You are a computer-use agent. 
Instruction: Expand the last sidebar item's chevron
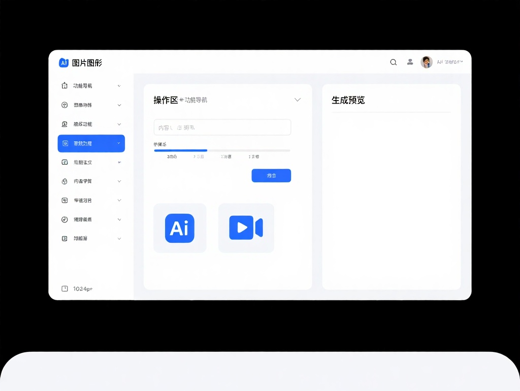tap(119, 238)
